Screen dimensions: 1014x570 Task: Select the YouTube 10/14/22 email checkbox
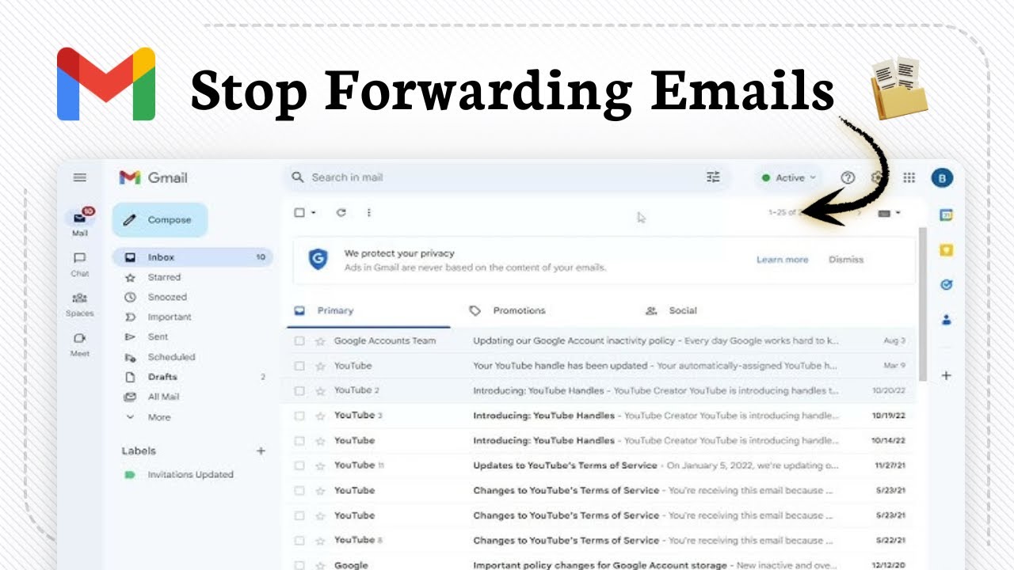(299, 440)
